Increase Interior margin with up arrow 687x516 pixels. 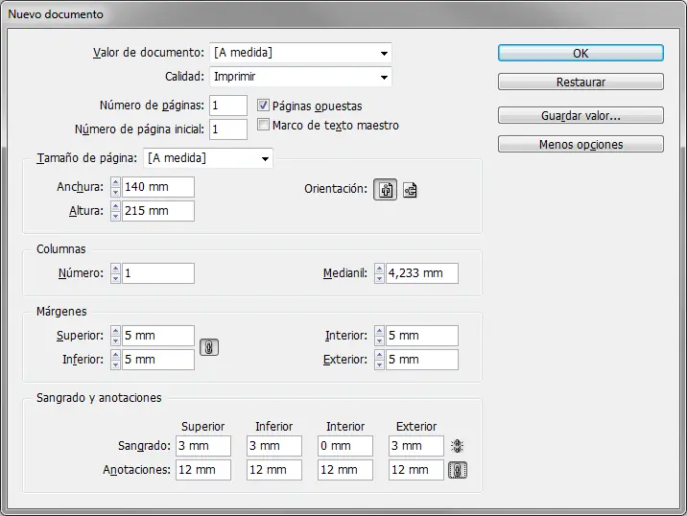click(379, 331)
